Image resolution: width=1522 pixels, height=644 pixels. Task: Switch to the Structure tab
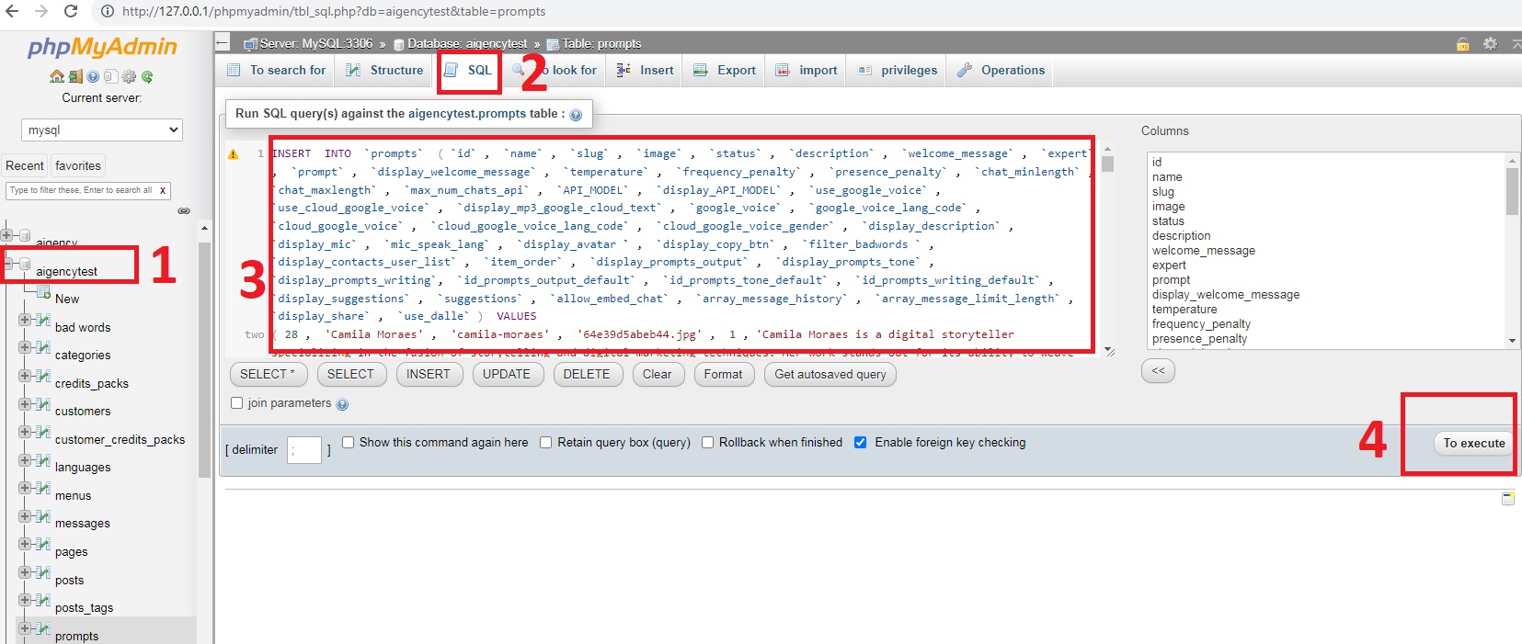click(384, 71)
